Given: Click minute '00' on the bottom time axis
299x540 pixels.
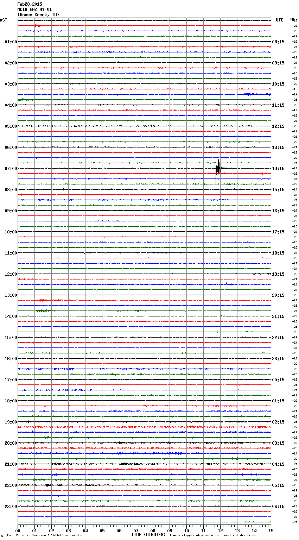Looking at the screenshot, I should (18, 530).
